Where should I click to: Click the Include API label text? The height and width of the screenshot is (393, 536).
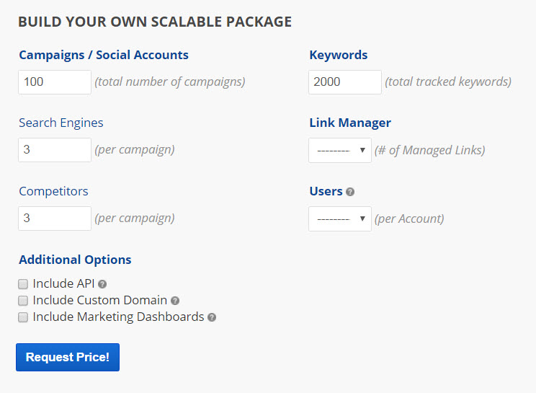63,283
